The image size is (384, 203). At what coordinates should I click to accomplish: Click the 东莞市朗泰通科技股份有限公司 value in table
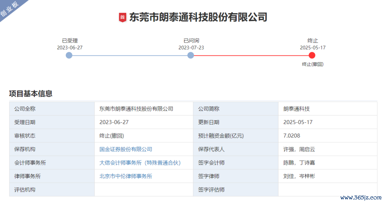136,109
